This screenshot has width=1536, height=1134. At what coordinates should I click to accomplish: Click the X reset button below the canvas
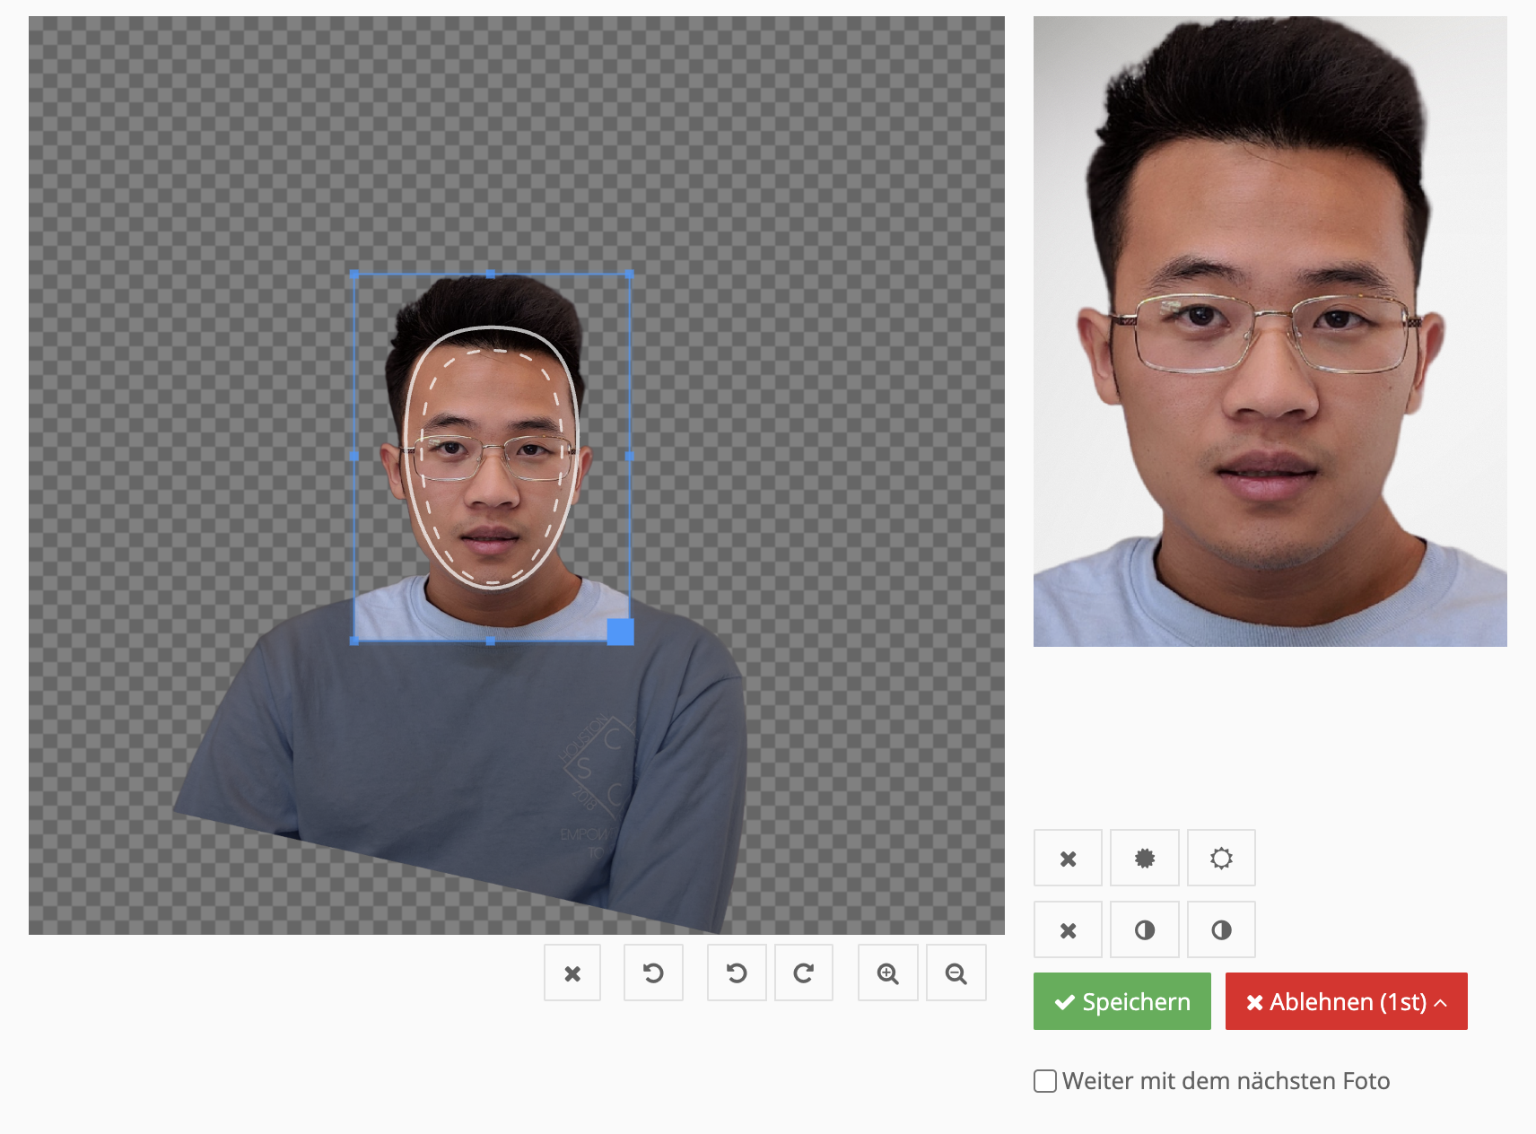[x=572, y=973]
